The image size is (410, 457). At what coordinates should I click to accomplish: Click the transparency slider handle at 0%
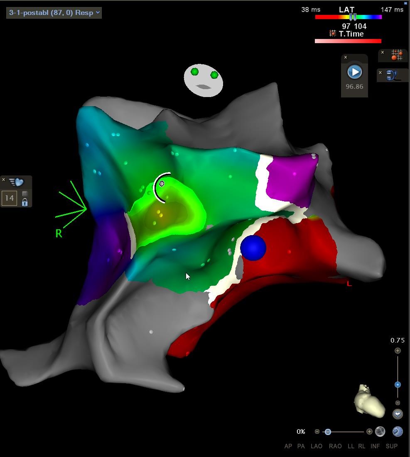[x=328, y=432]
